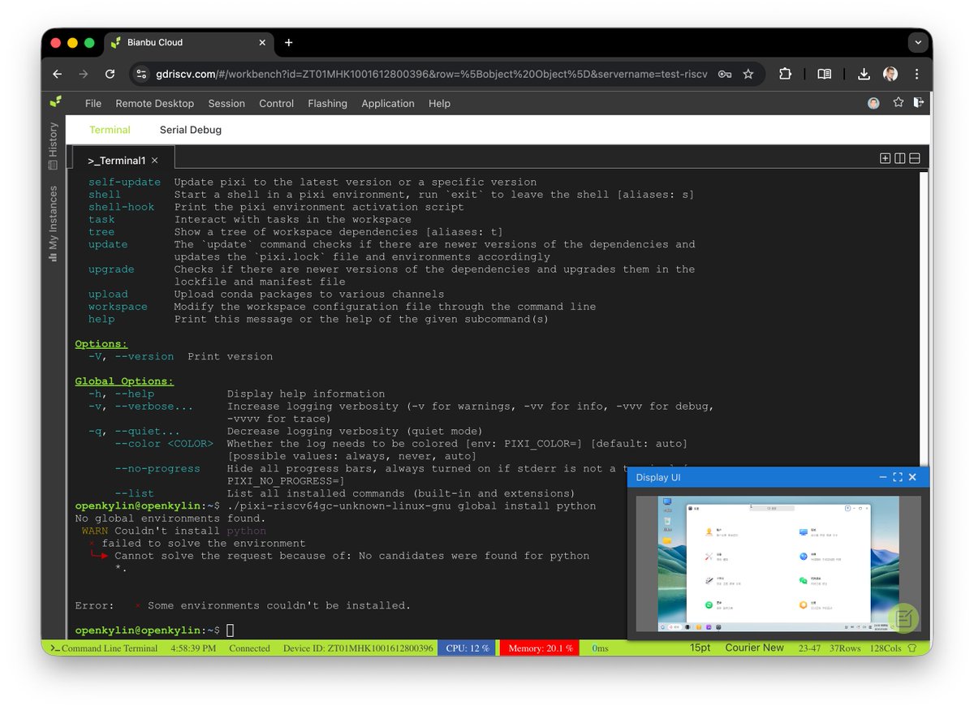Image resolution: width=974 pixels, height=710 pixels.
Task: Click the 23-47 status entry
Action: 809,648
